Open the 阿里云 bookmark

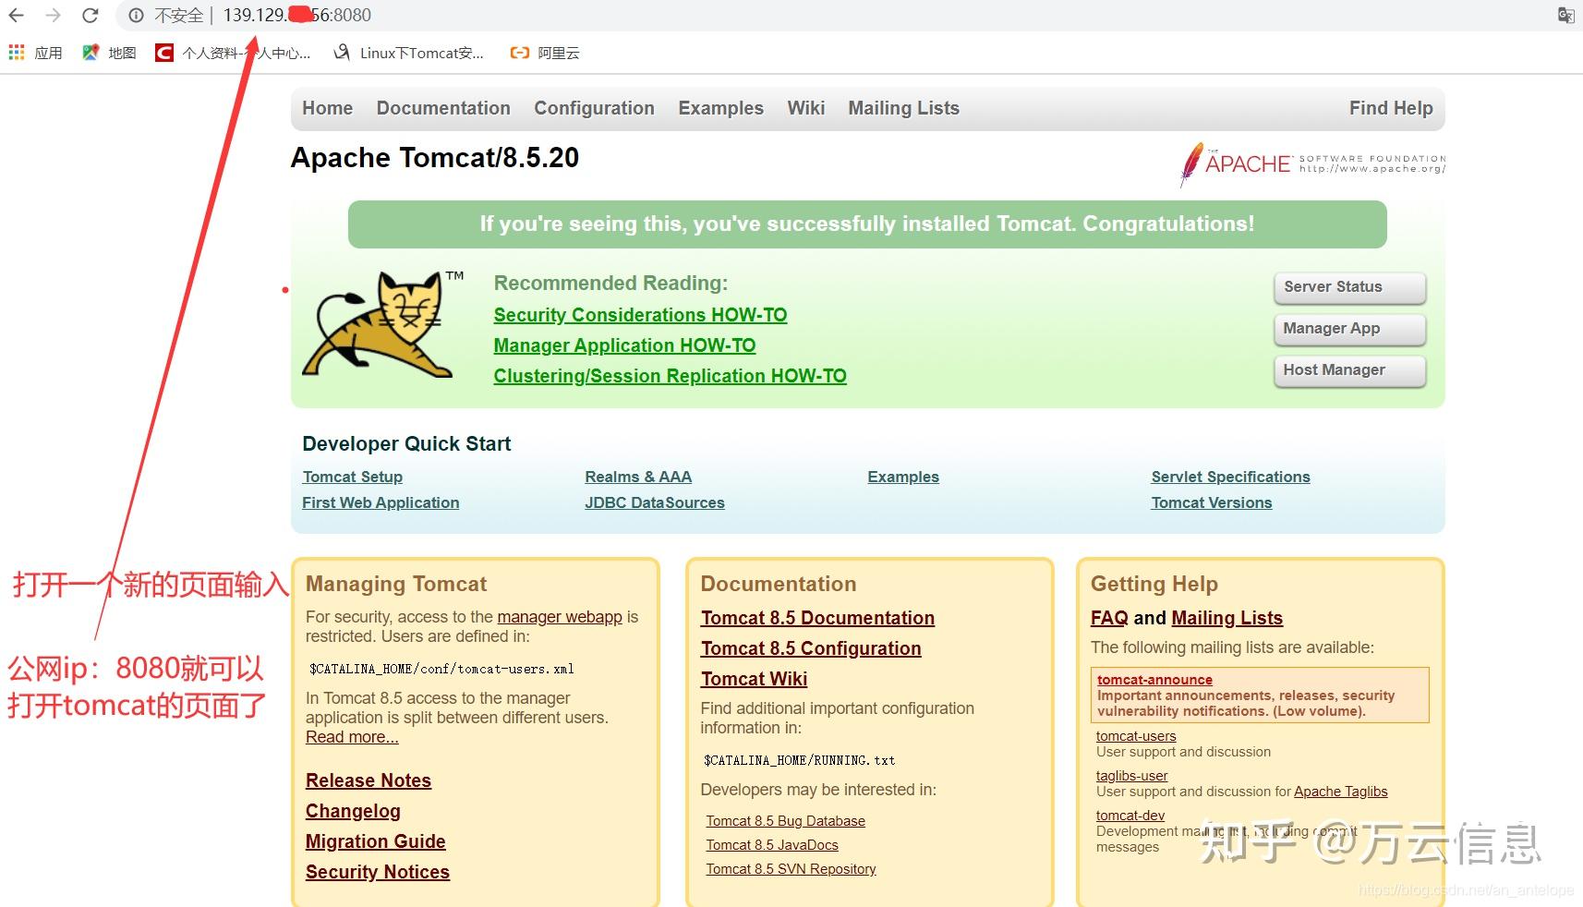pyautogui.click(x=545, y=53)
